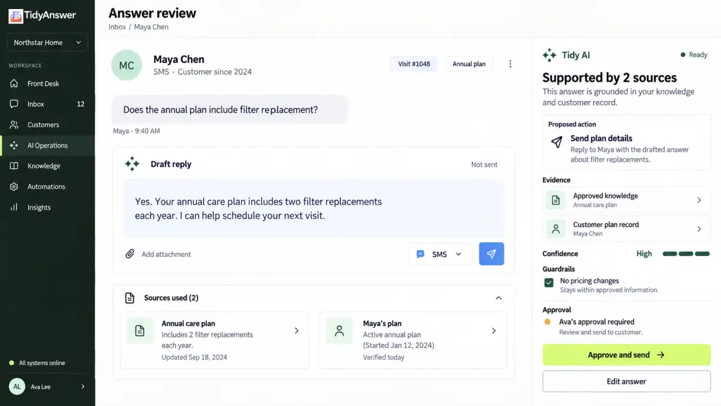Viewport: 721px width, 406px height.
Task: Click the Maya Chen breadcrumb
Action: (x=151, y=27)
